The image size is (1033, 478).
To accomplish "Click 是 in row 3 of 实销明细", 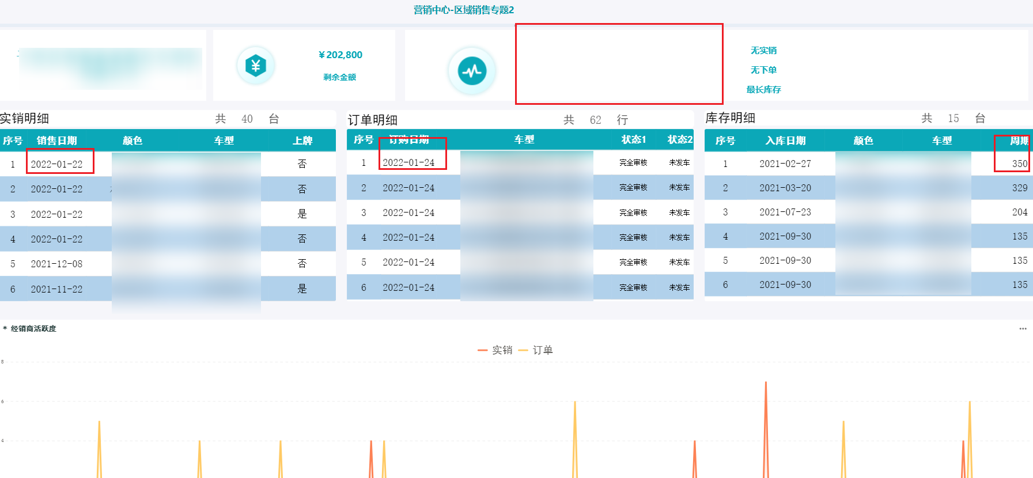I will pyautogui.click(x=302, y=214).
